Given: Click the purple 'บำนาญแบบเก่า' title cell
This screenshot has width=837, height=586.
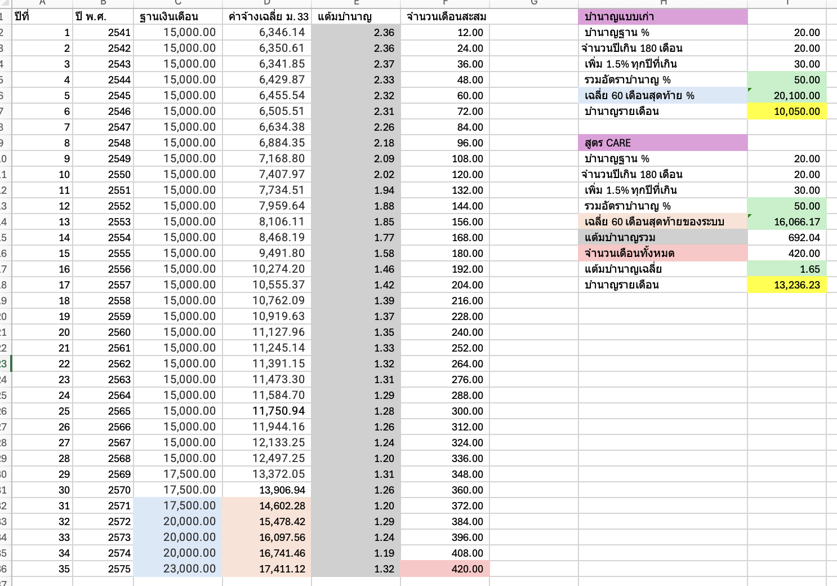Looking at the screenshot, I should (x=663, y=16).
